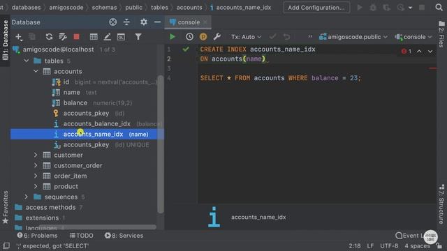447x251 pixels.
Task: Hide the Database panel with minus icon
Action: [x=157, y=22]
